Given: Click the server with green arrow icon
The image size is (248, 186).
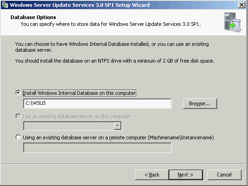Looking at the screenshot, I should (233, 22).
